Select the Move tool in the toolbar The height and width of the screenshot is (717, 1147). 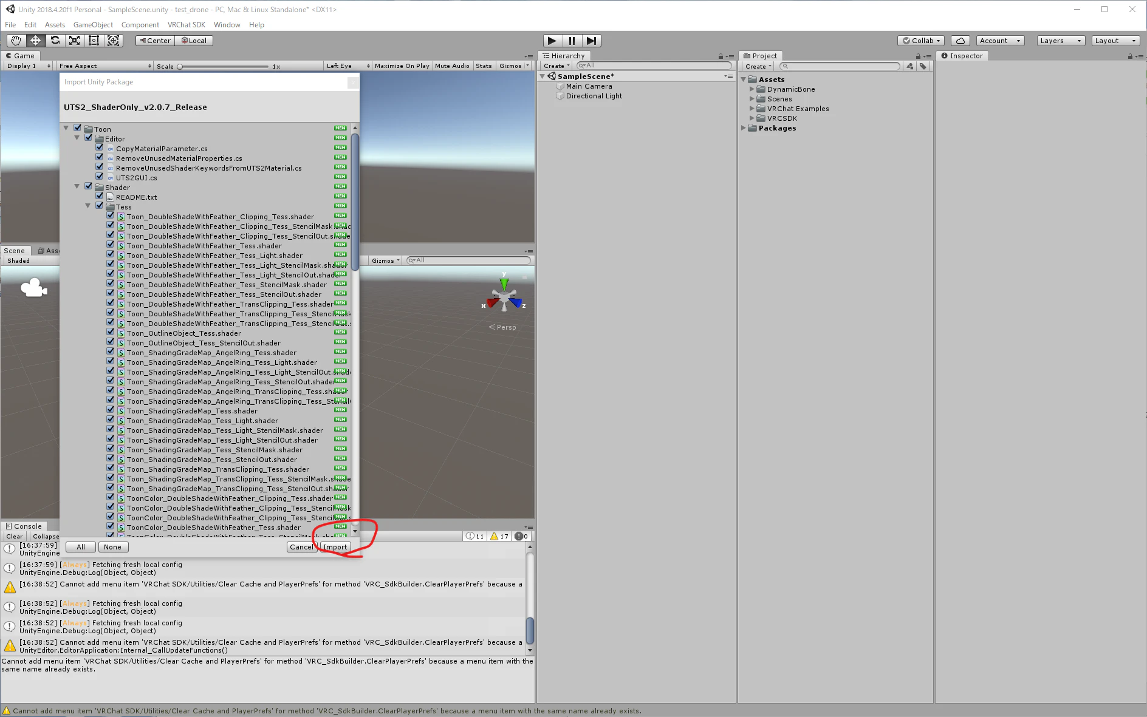tap(35, 41)
